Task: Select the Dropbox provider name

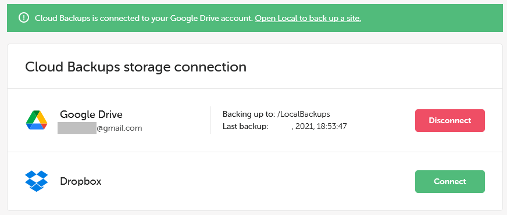Action: coord(81,181)
